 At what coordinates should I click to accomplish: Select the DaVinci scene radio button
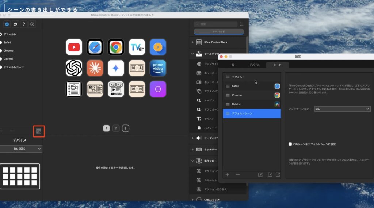(x=1, y=59)
